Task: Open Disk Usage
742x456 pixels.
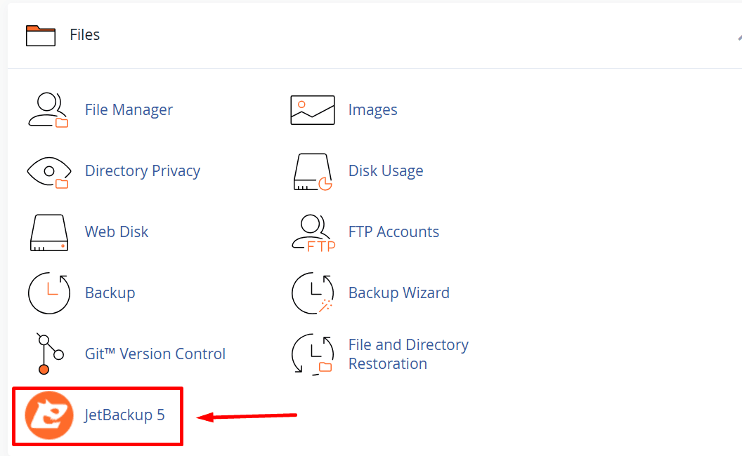Action: (385, 170)
